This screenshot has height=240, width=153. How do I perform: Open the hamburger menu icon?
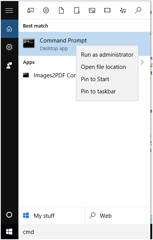(9, 10)
